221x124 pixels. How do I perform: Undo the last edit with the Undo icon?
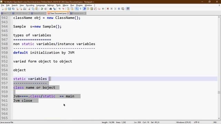click(x=42, y=9)
